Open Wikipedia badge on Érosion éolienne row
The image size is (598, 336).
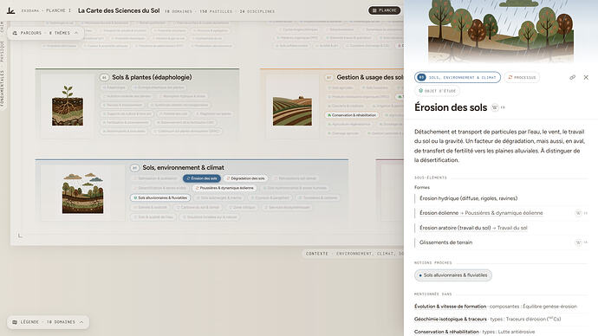pyautogui.click(x=578, y=213)
